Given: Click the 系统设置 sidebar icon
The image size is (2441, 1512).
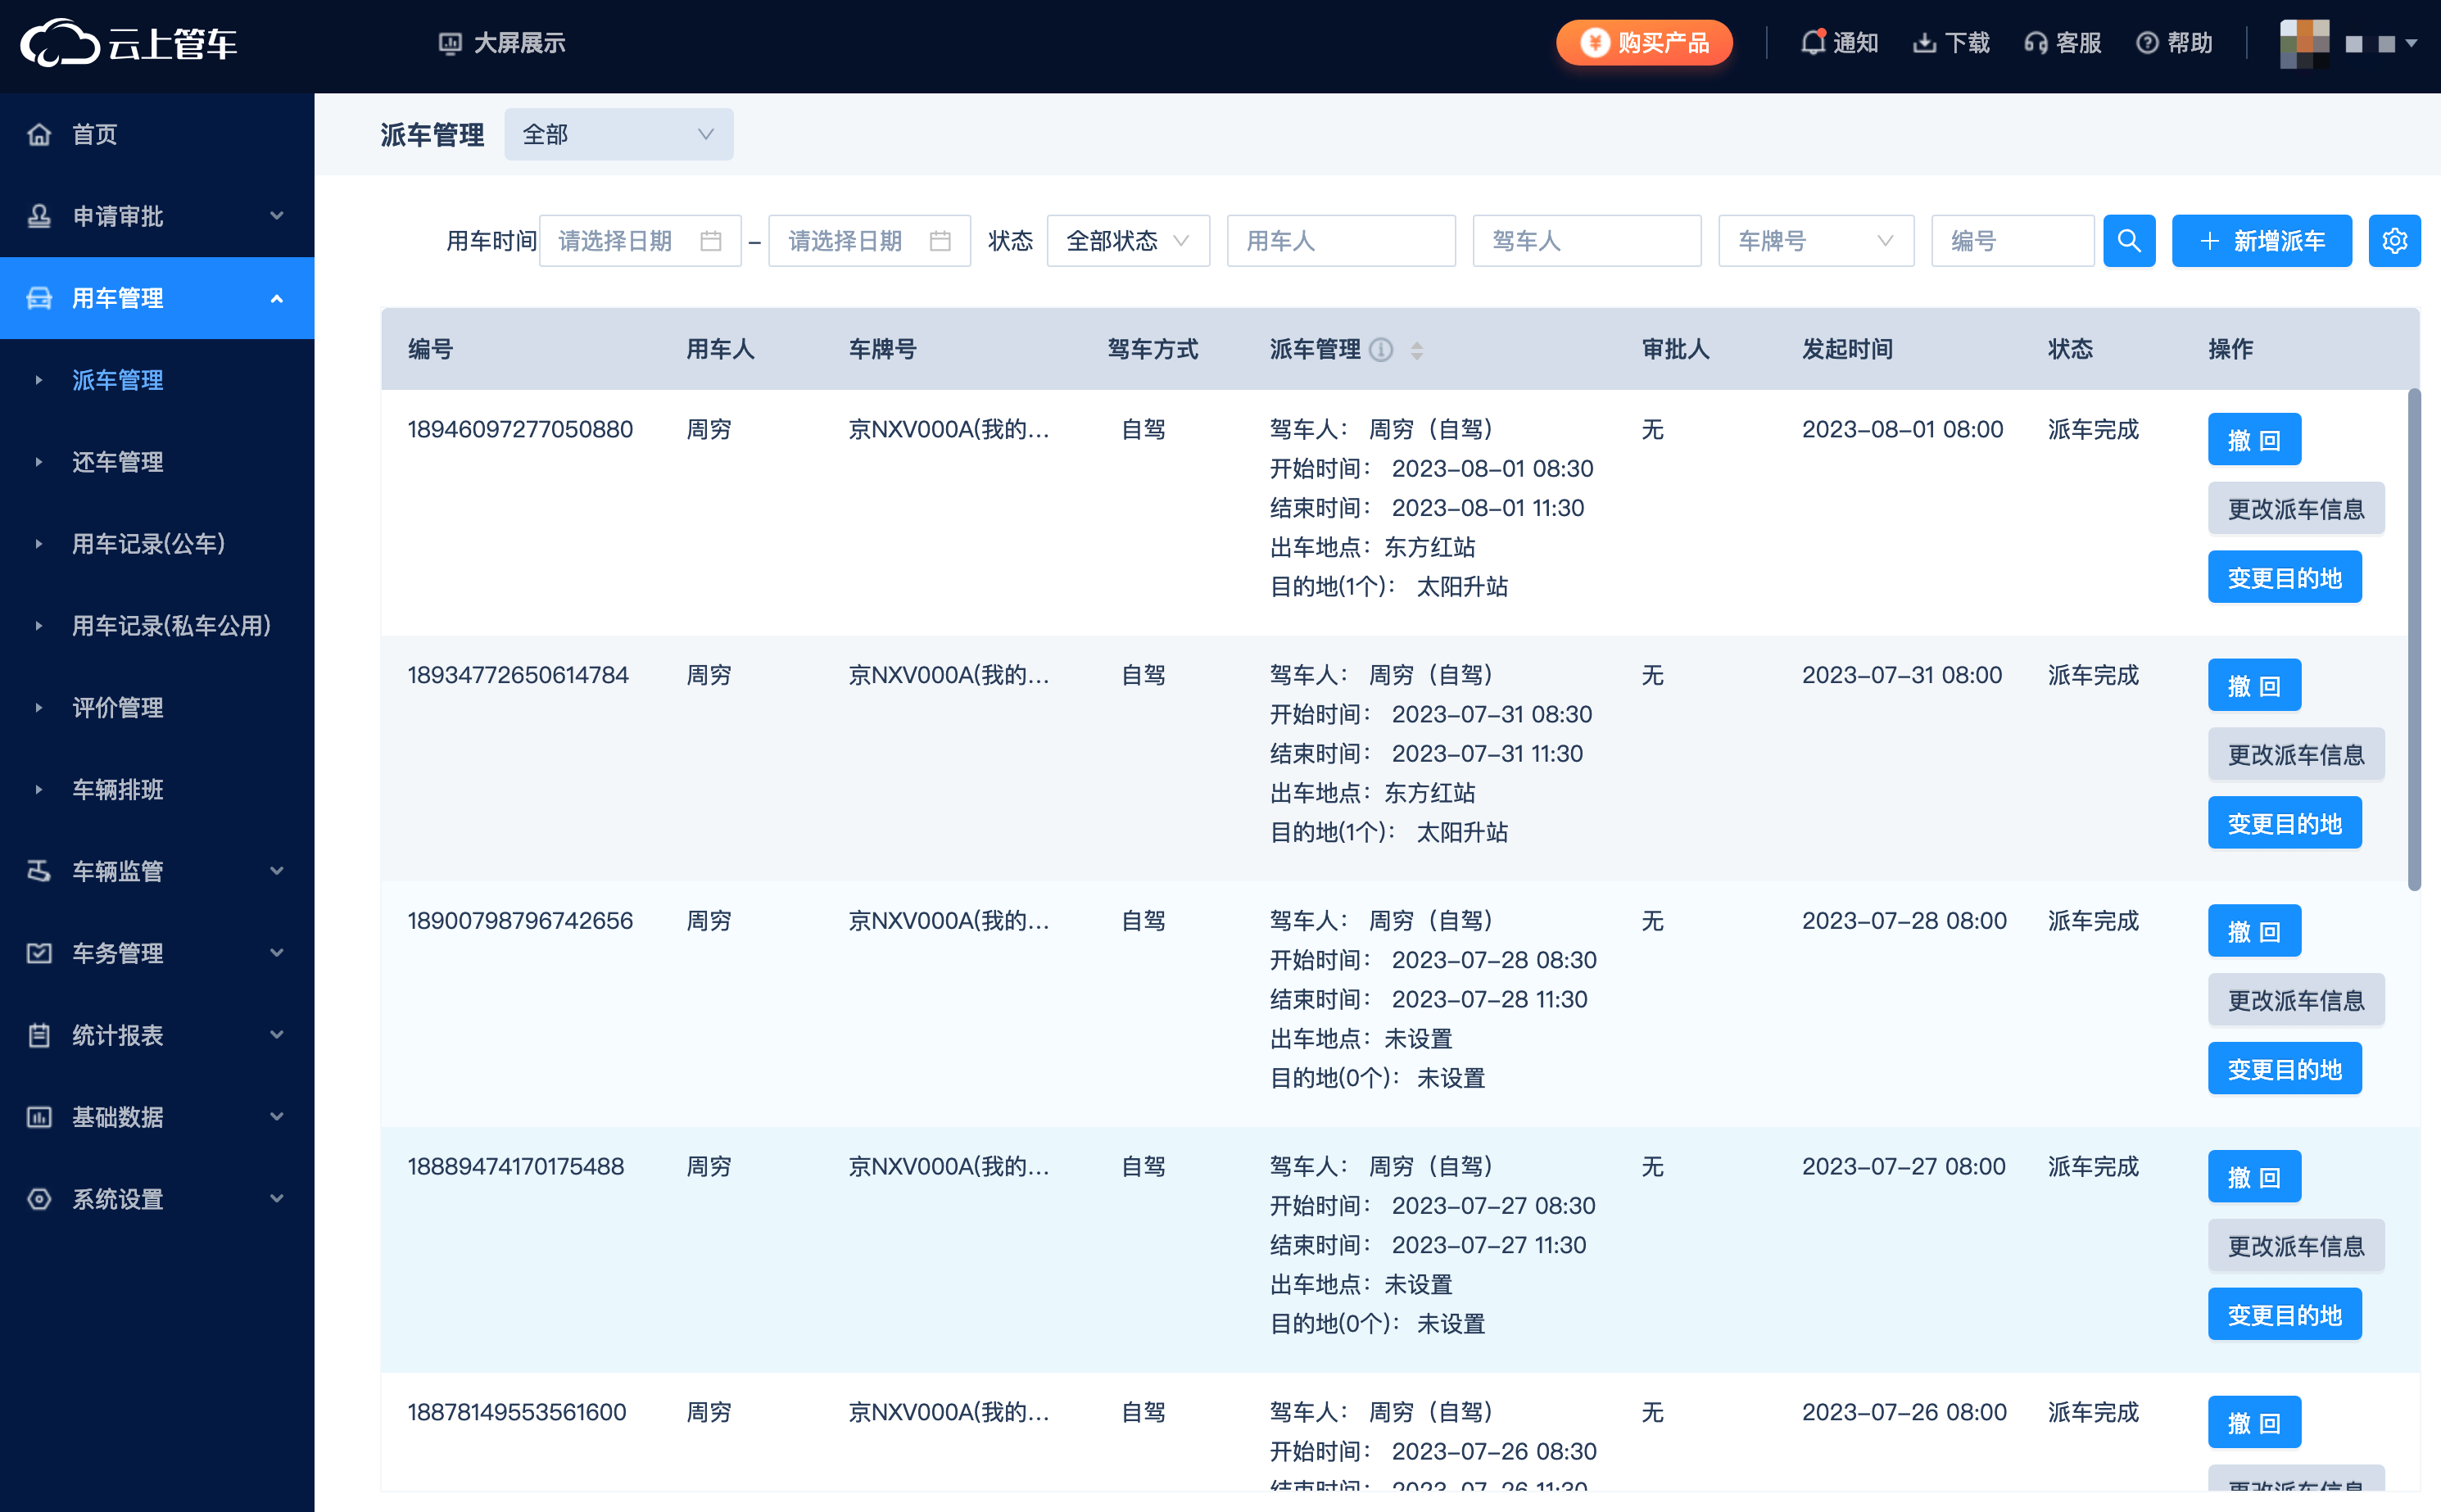Looking at the screenshot, I should pos(39,1199).
